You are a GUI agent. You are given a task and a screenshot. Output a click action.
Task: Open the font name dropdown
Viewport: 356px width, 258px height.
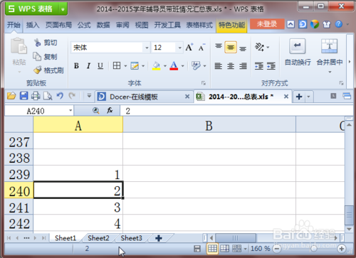click(147, 48)
